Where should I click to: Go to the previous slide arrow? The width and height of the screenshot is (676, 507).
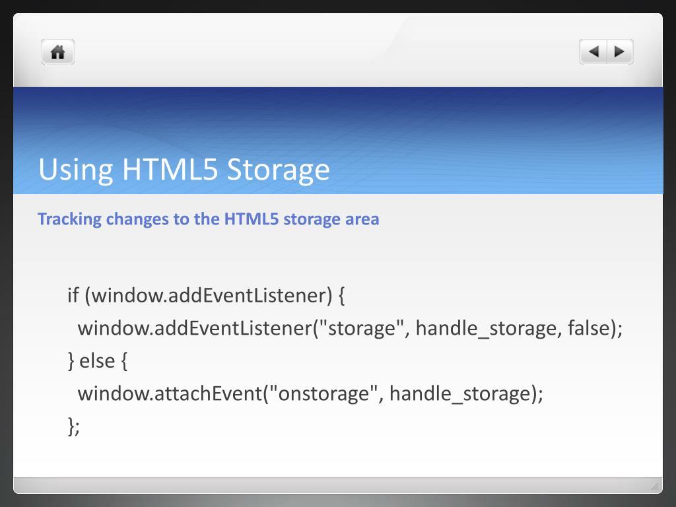coord(593,51)
